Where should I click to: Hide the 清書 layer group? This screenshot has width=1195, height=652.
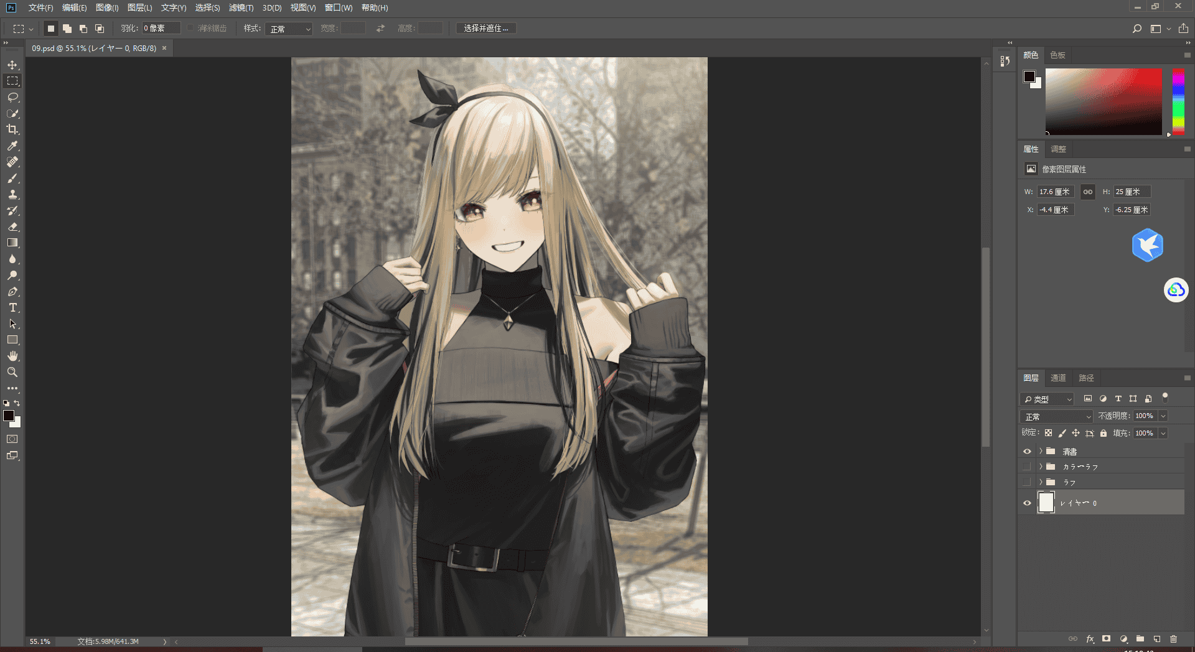click(x=1027, y=451)
